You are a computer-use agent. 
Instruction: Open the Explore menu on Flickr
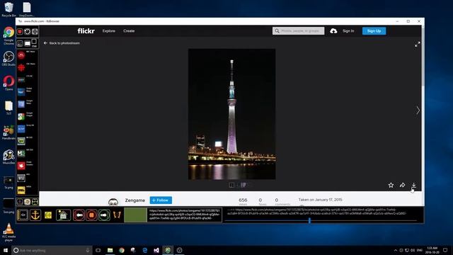(108, 31)
